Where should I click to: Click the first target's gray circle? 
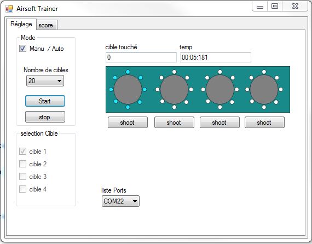pos(128,90)
